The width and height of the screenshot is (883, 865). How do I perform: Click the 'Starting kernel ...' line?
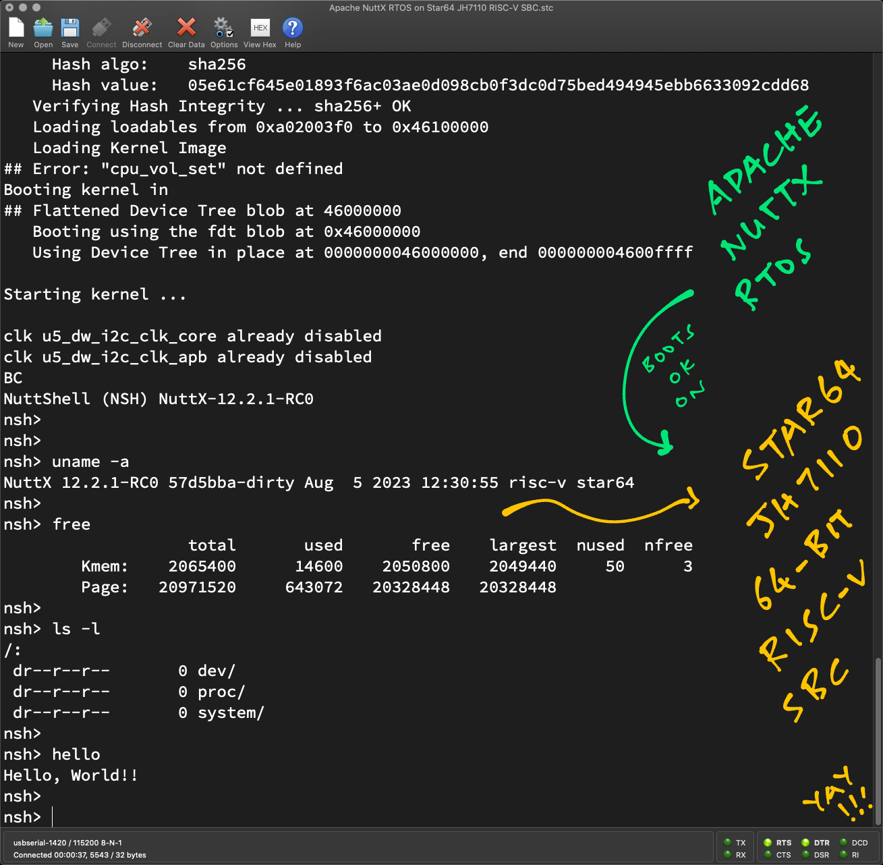pyautogui.click(x=94, y=294)
